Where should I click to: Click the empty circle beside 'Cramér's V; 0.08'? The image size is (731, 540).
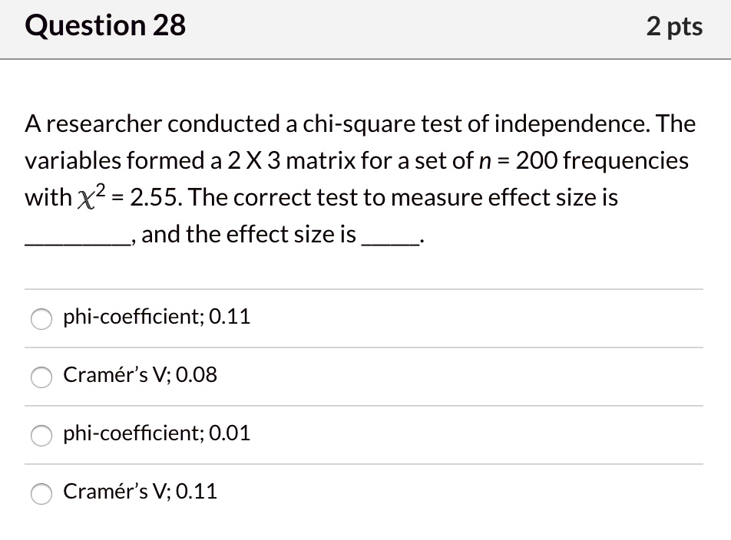(41, 377)
